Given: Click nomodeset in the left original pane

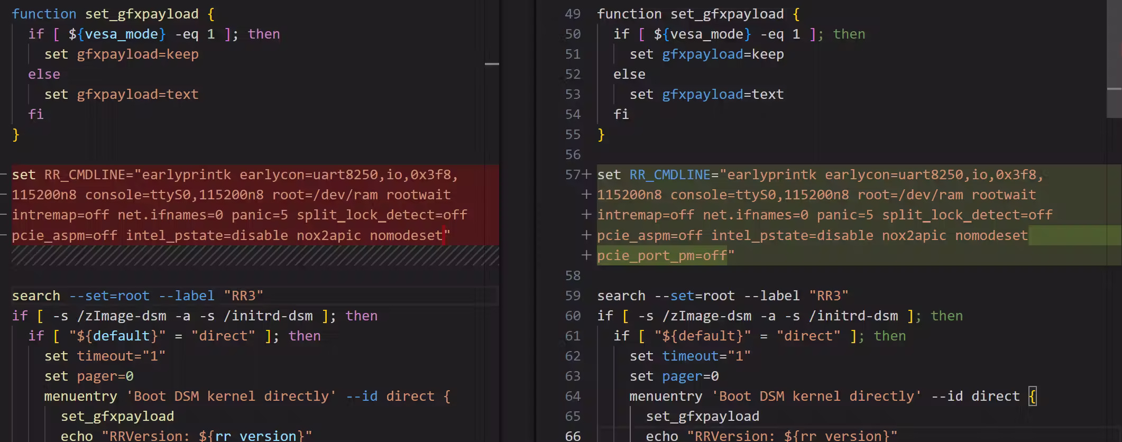Looking at the screenshot, I should point(406,235).
